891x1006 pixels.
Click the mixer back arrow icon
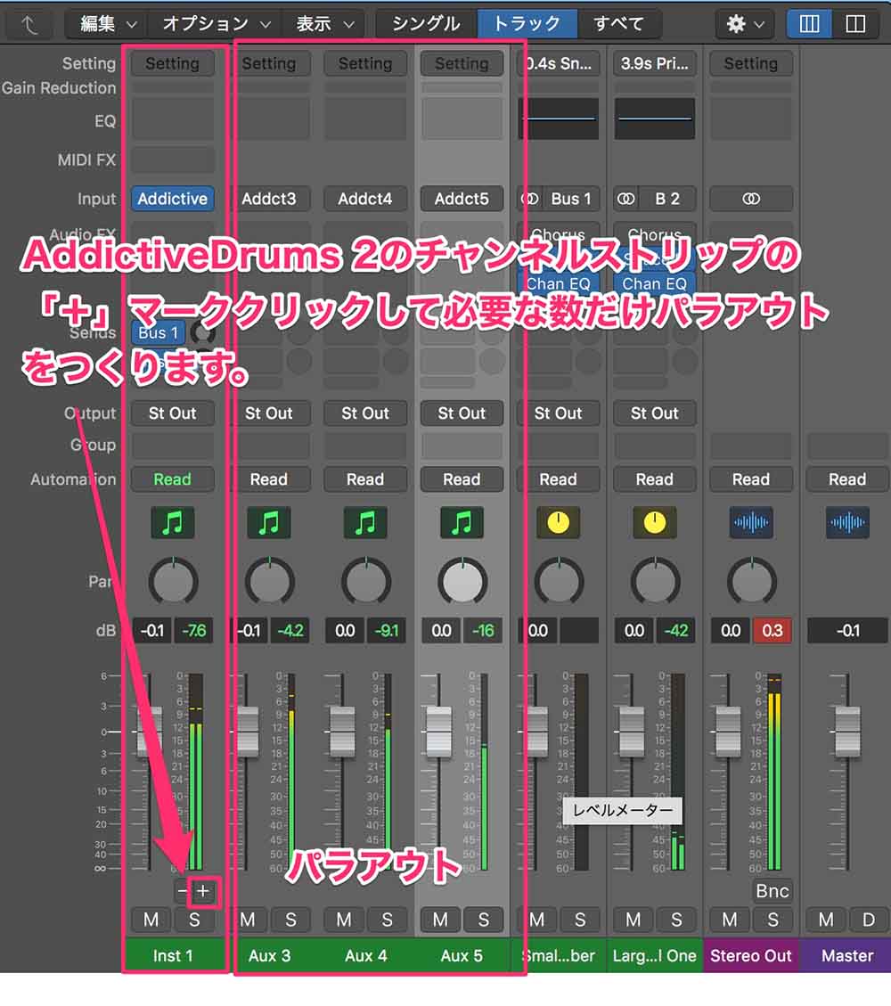tap(29, 24)
